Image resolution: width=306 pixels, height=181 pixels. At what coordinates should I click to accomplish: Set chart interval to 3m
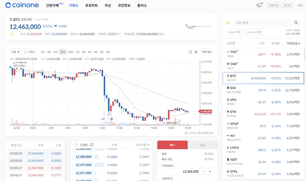(49, 52)
